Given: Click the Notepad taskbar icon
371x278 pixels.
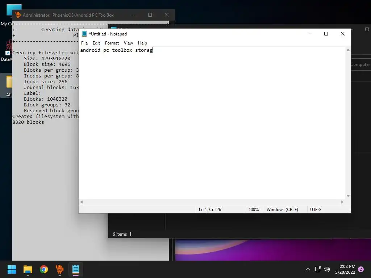Looking at the screenshot, I should (x=76, y=269).
